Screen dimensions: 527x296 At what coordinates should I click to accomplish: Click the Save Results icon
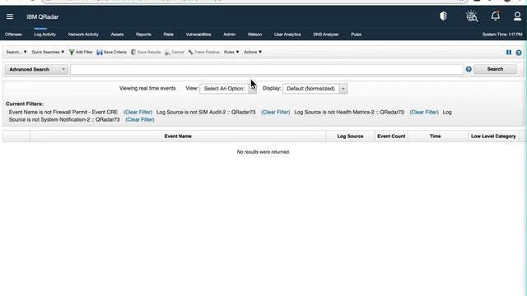[x=133, y=53]
